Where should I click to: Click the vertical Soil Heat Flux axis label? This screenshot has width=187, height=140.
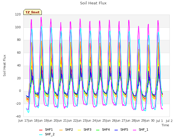point(4,65)
